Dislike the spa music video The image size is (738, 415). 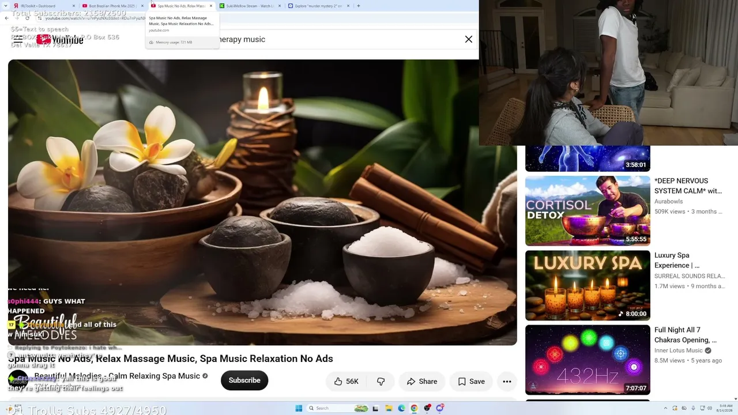click(x=381, y=382)
